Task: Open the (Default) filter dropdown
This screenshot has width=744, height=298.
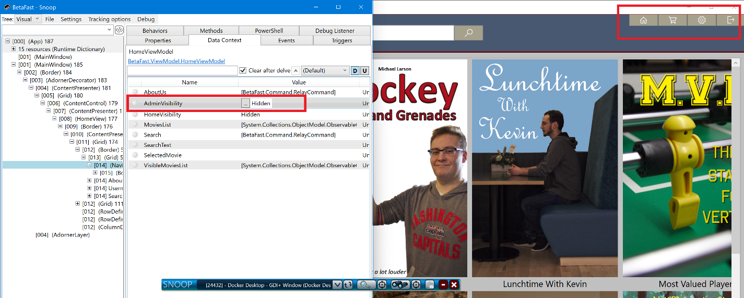Action: click(325, 70)
